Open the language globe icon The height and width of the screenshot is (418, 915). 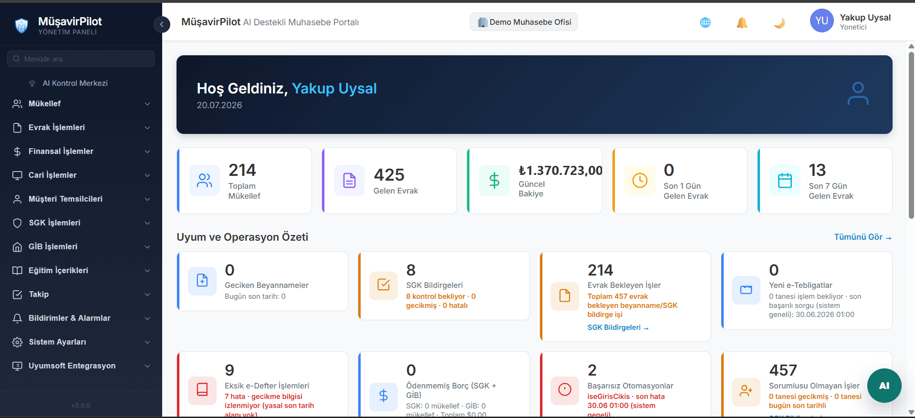pyautogui.click(x=705, y=22)
